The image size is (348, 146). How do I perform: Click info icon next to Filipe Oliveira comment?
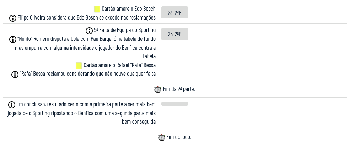click(13, 18)
